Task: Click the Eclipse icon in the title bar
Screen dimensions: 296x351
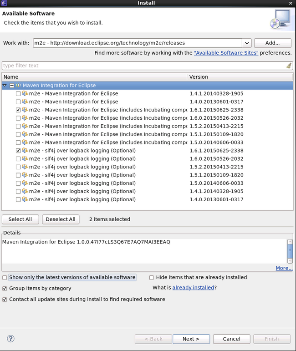Action: point(4,3)
